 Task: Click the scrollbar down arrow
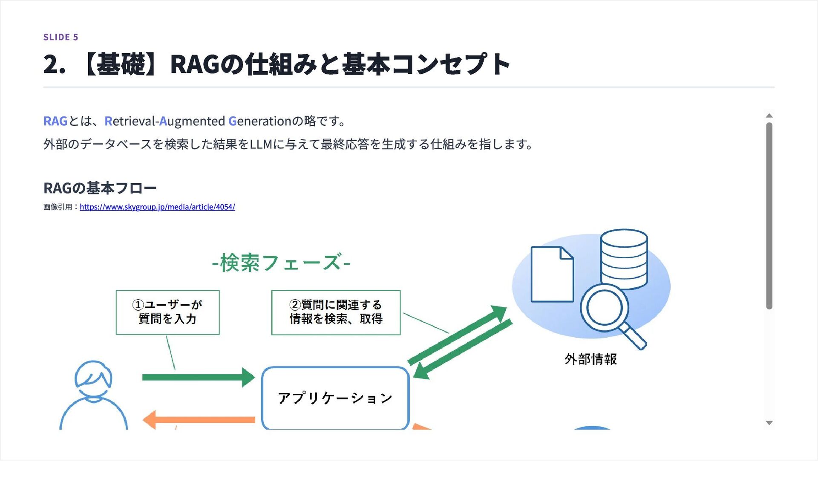pyautogui.click(x=769, y=423)
